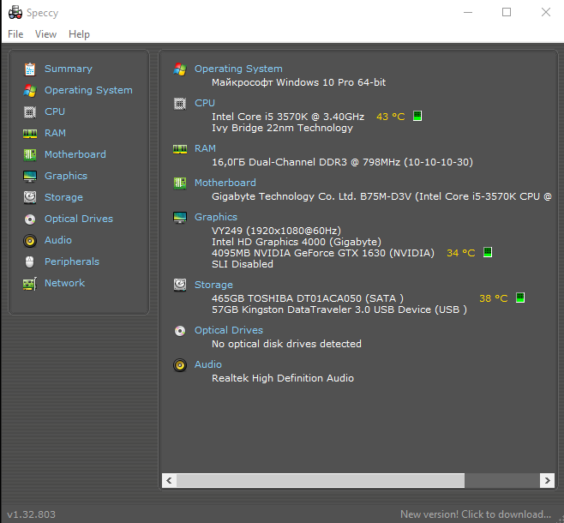Click the Network card icon in sidebar
The width and height of the screenshot is (564, 523).
click(x=30, y=284)
